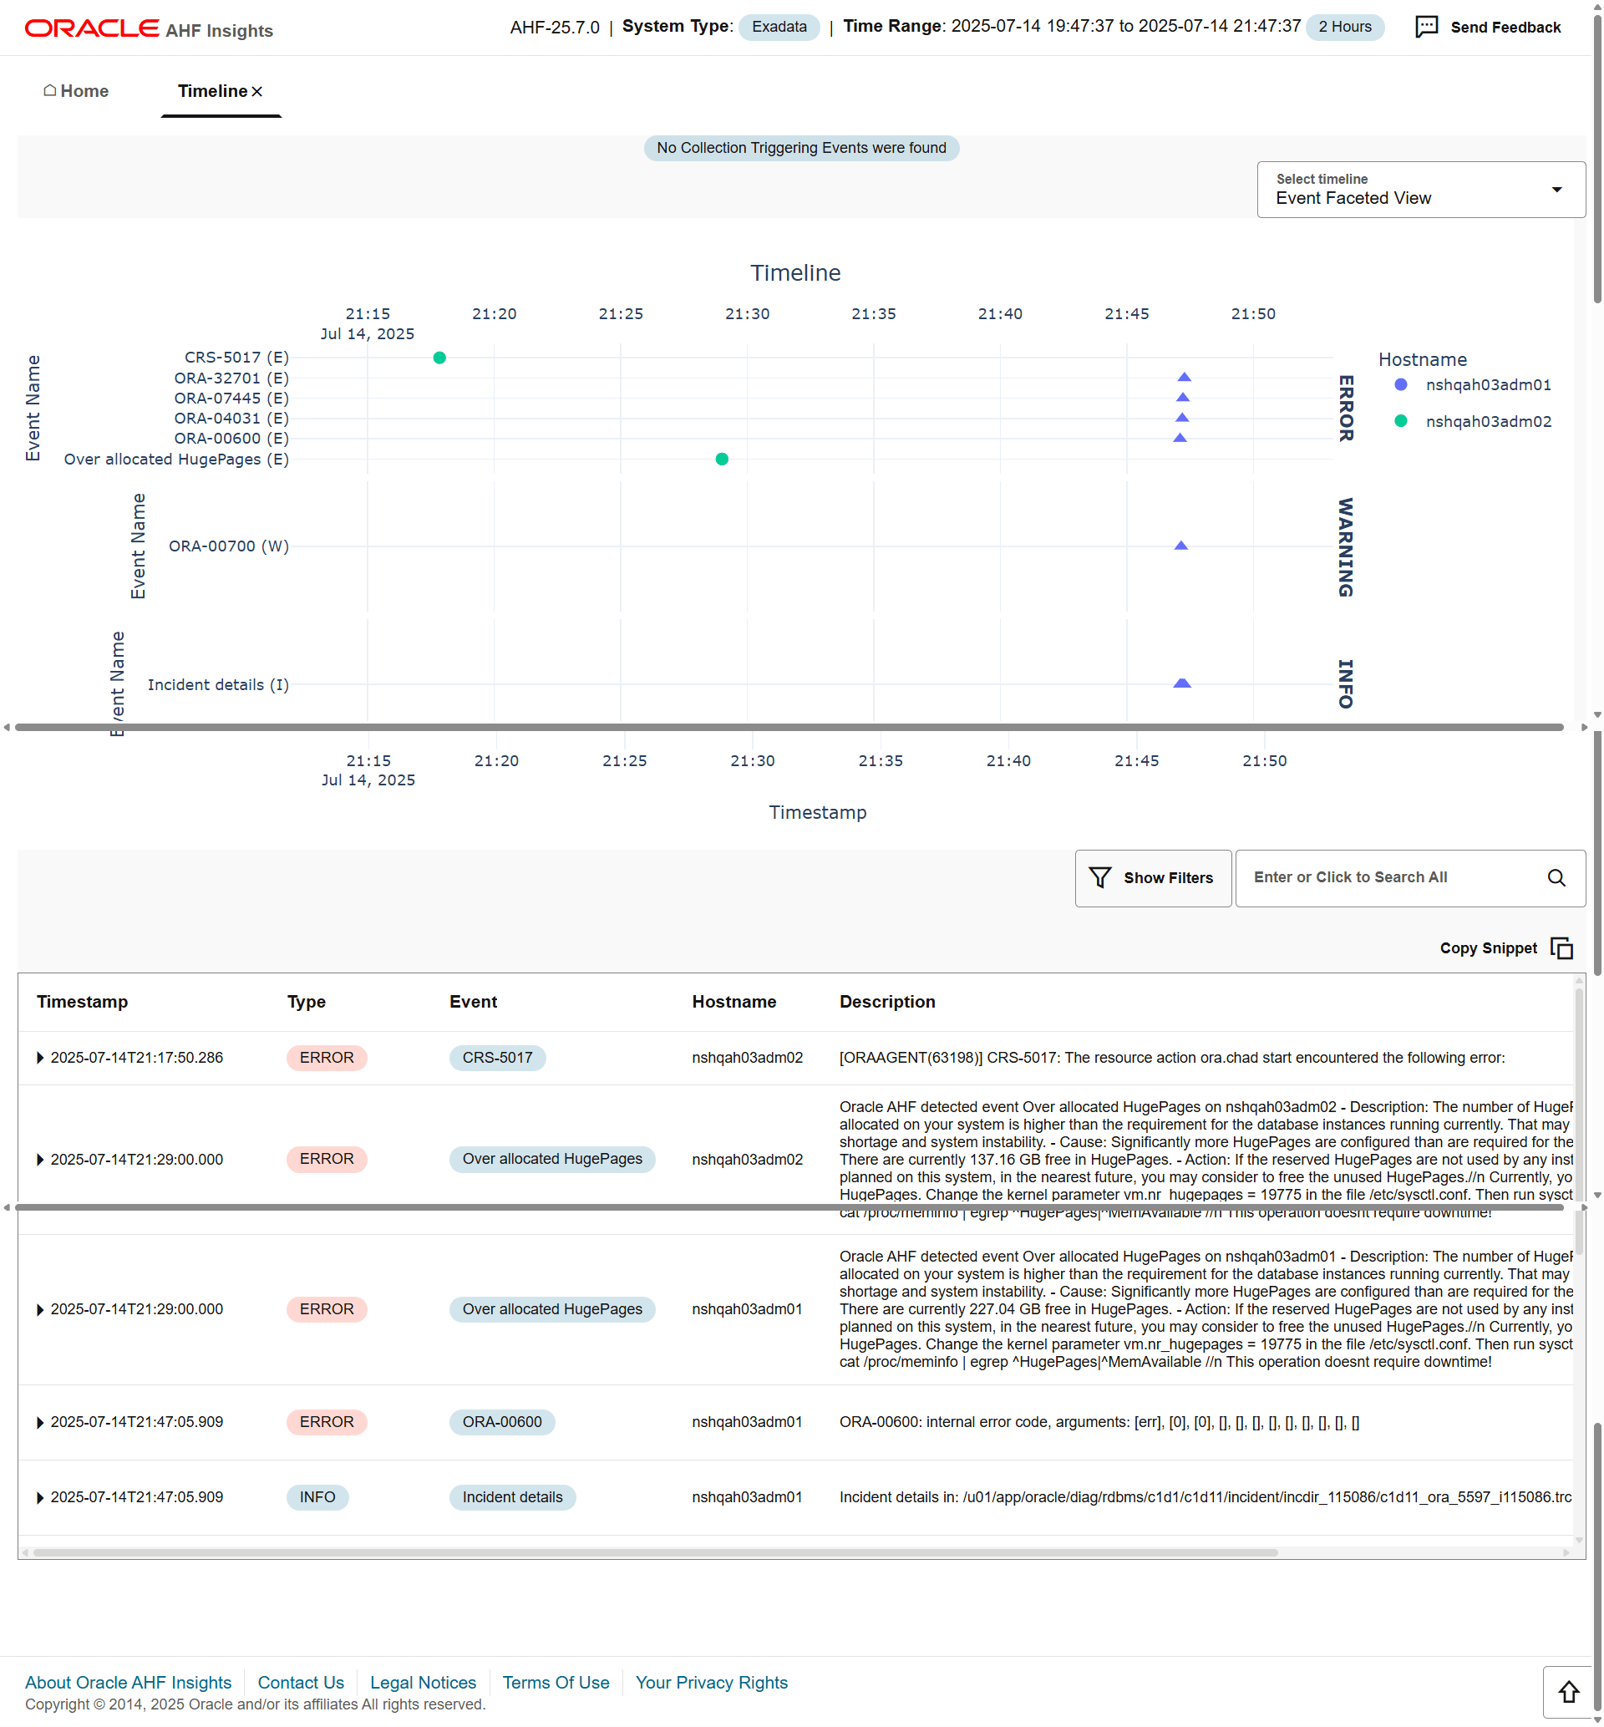Click the Incident details info triangle marker
The image size is (1604, 1727).
1181,683
